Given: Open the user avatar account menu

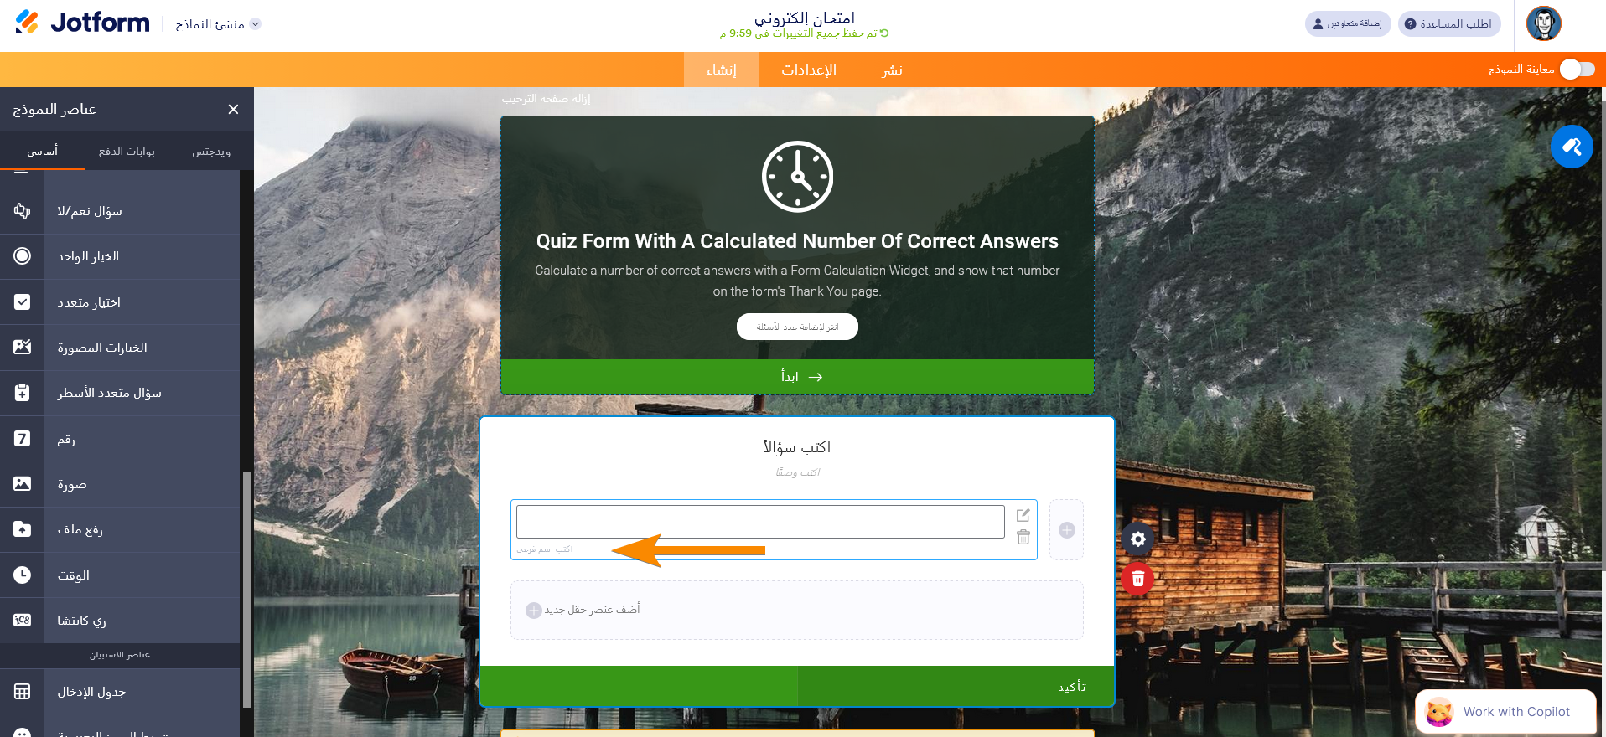Looking at the screenshot, I should tap(1543, 23).
